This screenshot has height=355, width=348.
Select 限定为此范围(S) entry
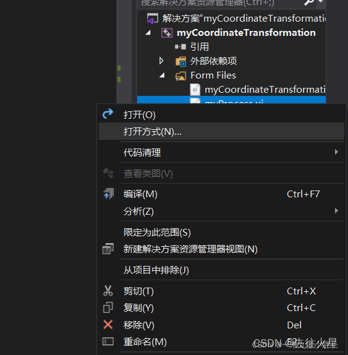click(x=221, y=233)
